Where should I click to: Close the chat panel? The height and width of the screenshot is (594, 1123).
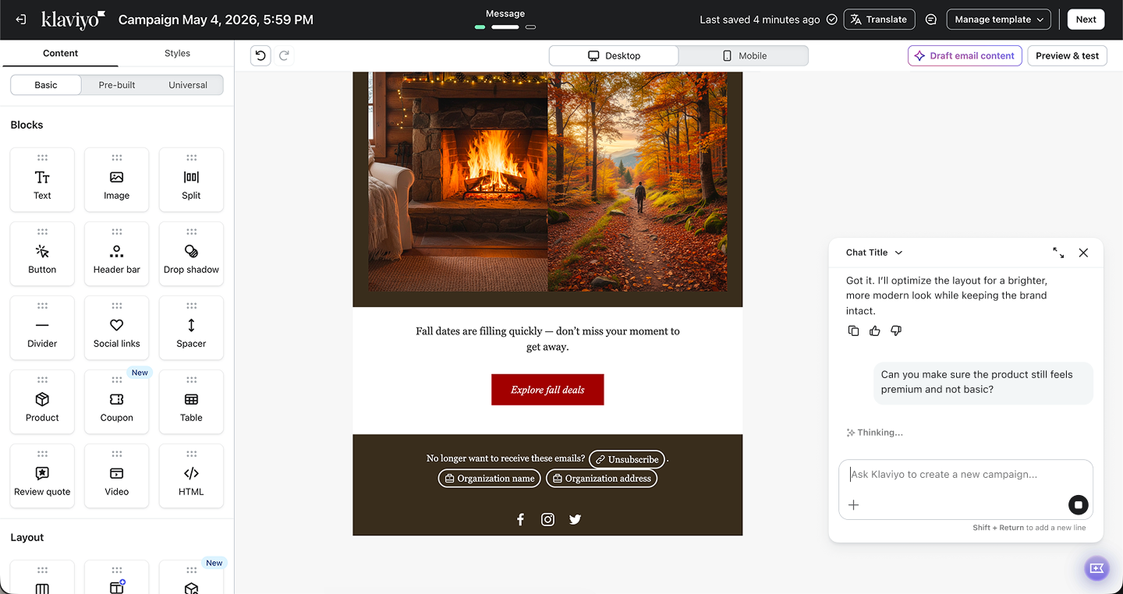(1083, 253)
